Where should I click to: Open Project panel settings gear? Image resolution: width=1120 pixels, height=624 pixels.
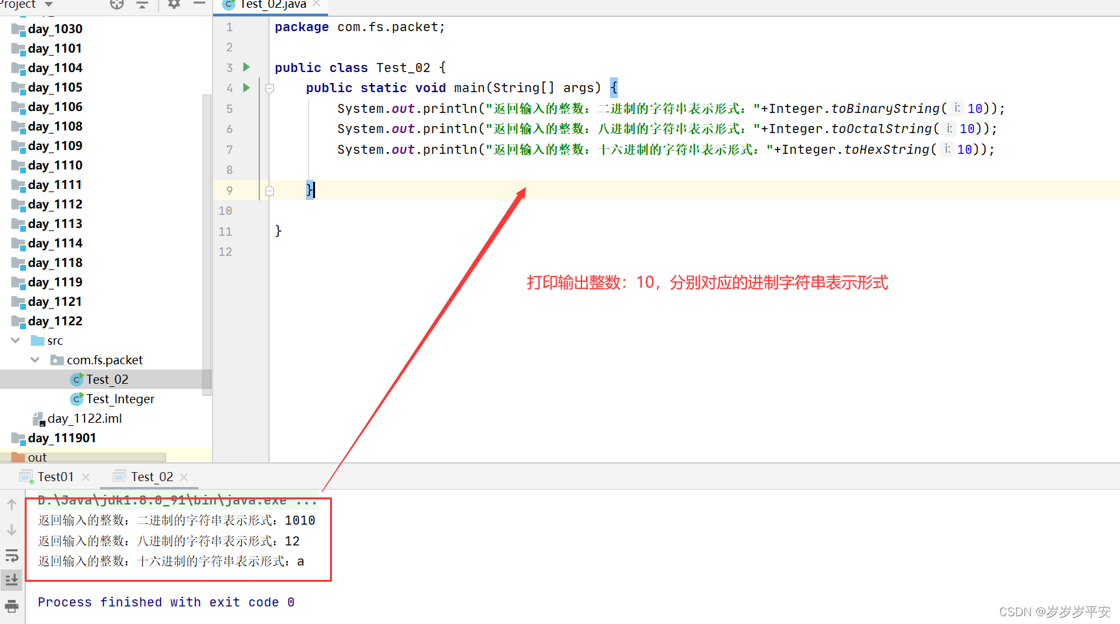(174, 5)
